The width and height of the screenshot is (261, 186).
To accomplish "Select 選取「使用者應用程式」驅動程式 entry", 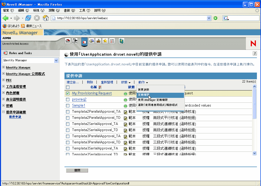I will [158, 105].
